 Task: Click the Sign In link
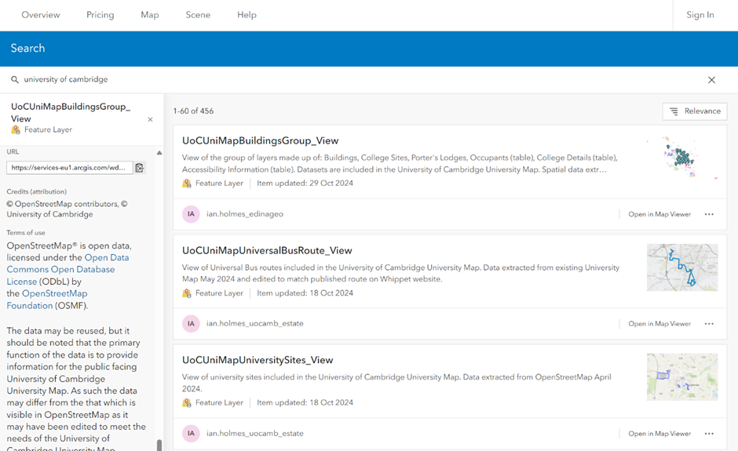[700, 15]
